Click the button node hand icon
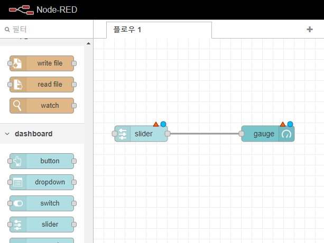This screenshot has height=243, width=324. pyautogui.click(x=18, y=161)
